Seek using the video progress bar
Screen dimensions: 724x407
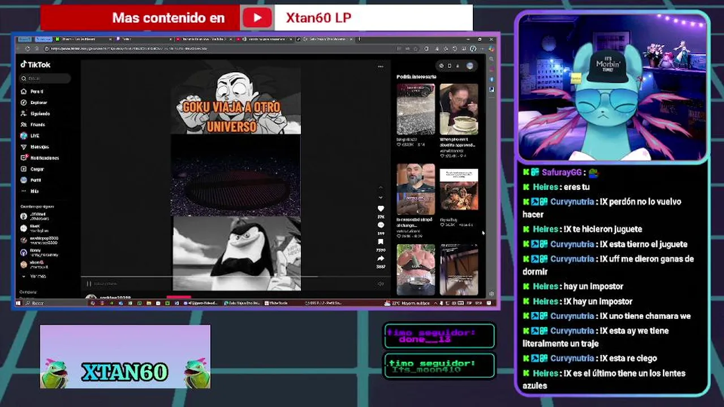[235, 277]
